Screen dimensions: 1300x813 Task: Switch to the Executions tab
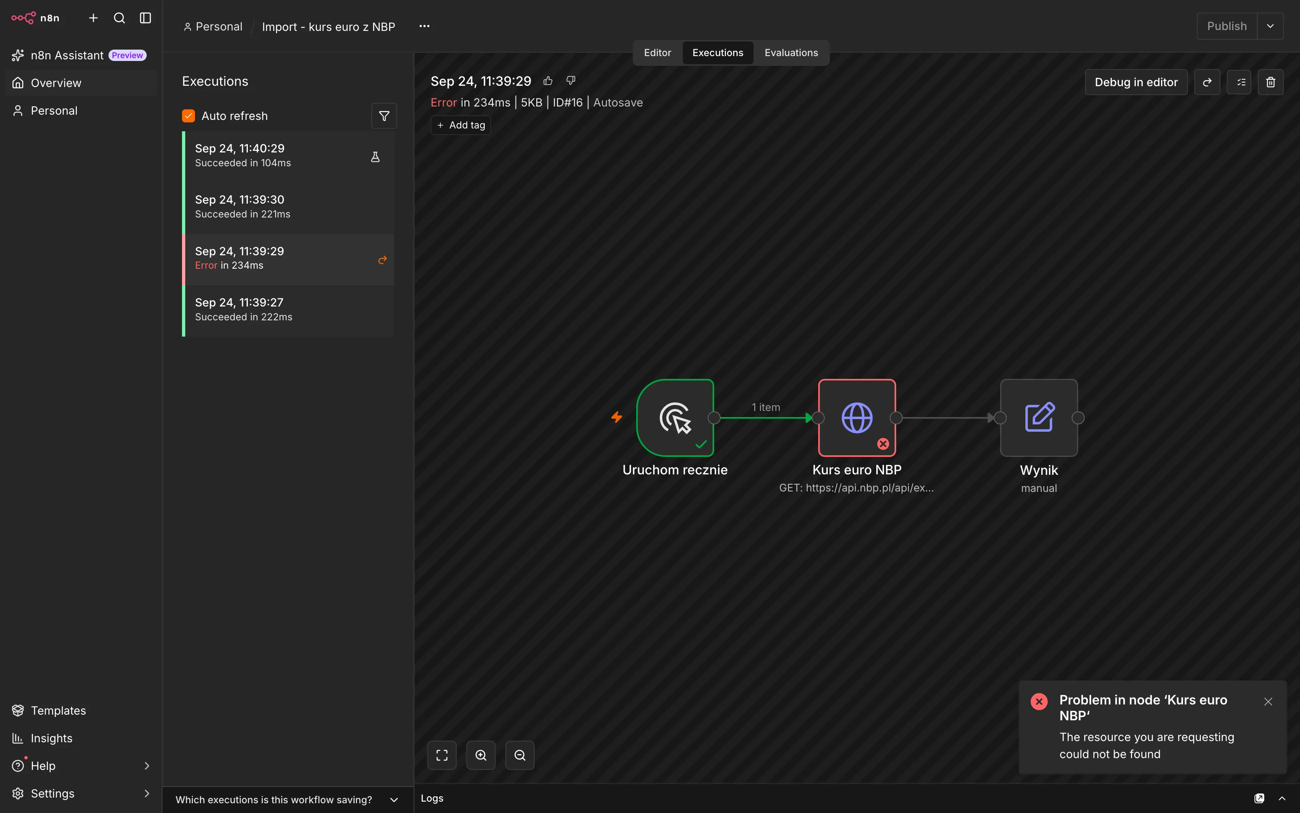[718, 53]
